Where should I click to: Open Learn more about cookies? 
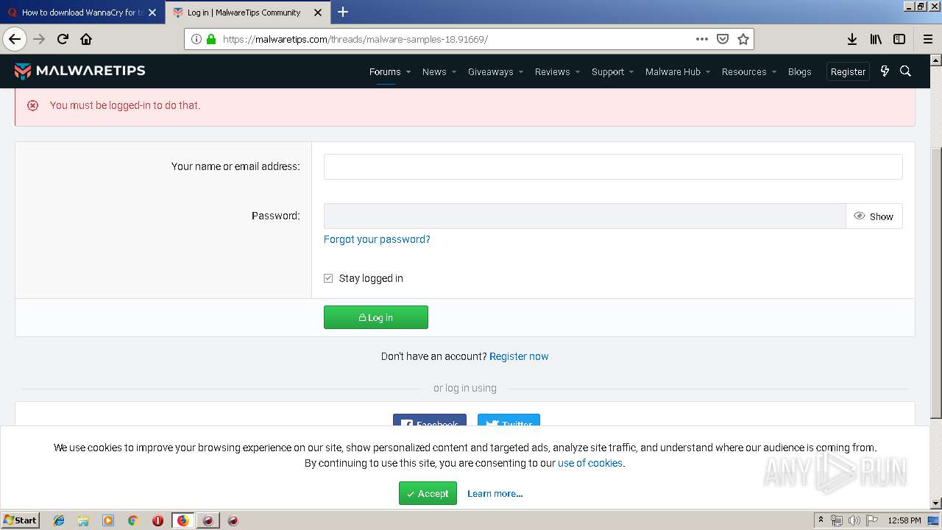pos(495,493)
